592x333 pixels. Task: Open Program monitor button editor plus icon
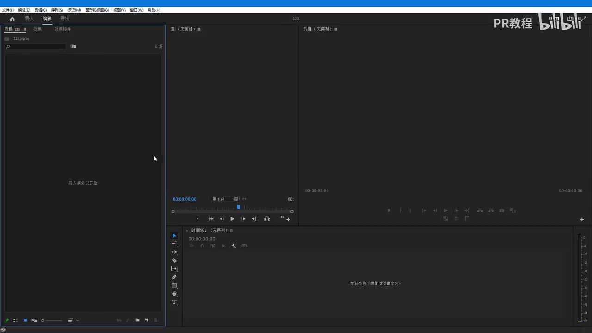coord(582,219)
